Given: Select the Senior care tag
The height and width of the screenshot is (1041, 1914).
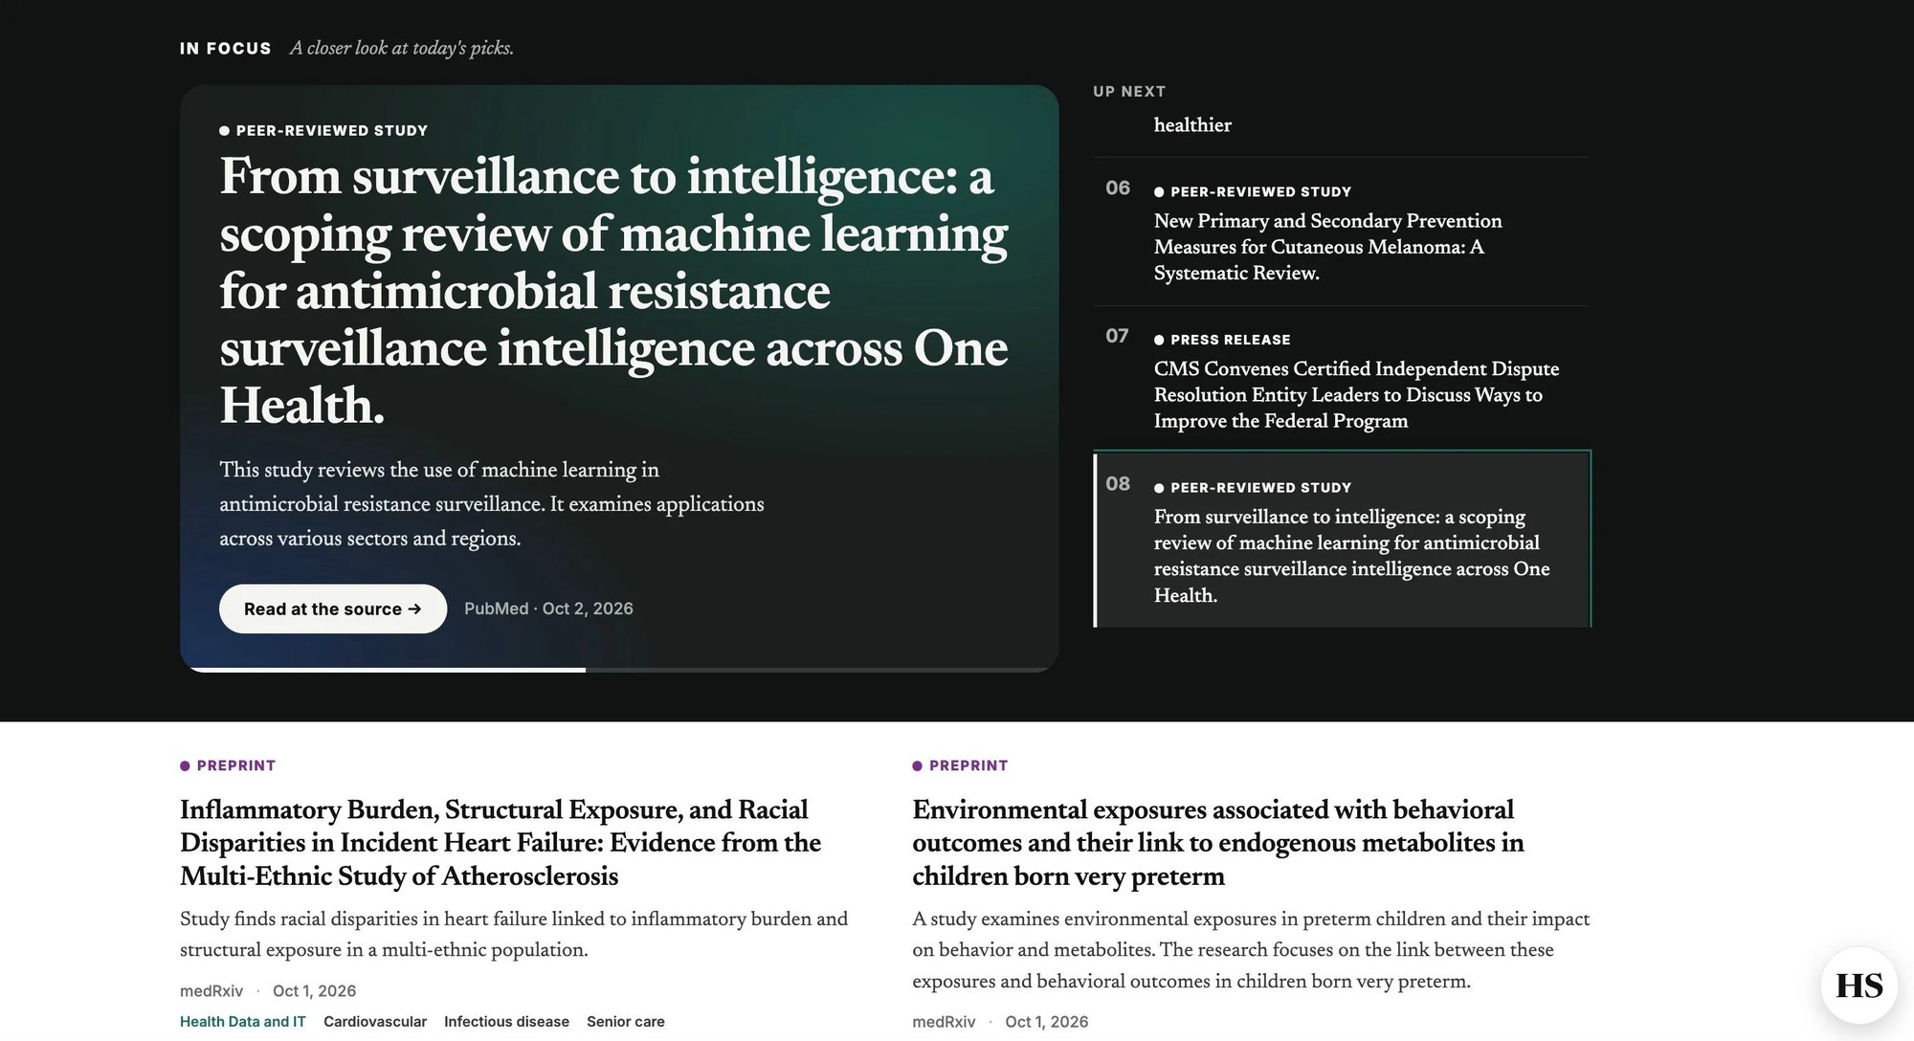Looking at the screenshot, I should (x=626, y=1022).
